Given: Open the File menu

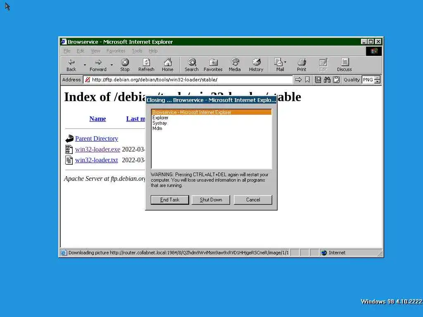Looking at the screenshot, I should pos(67,51).
